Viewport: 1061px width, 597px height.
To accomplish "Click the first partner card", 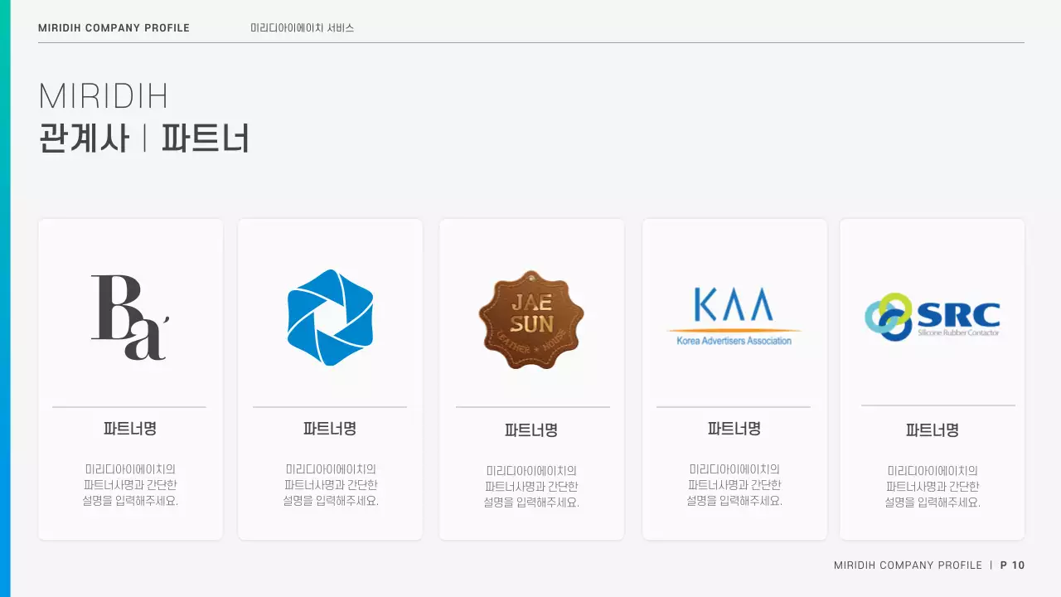I will coord(130,378).
